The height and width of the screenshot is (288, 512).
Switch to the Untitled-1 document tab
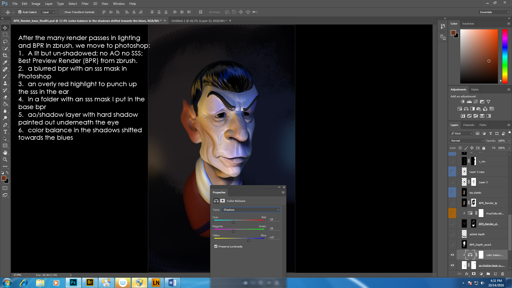(x=199, y=21)
